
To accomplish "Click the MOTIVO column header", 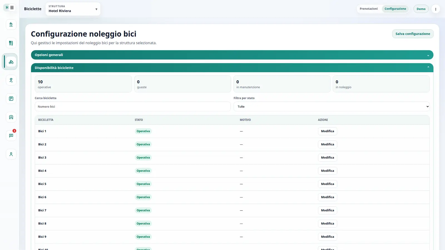I will 245,120.
